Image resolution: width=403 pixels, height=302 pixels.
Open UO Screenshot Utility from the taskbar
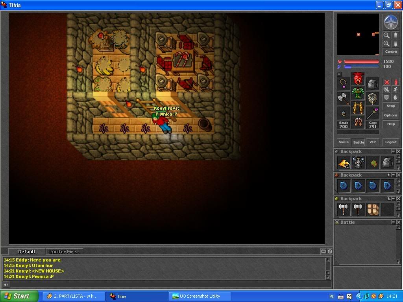tap(200, 296)
